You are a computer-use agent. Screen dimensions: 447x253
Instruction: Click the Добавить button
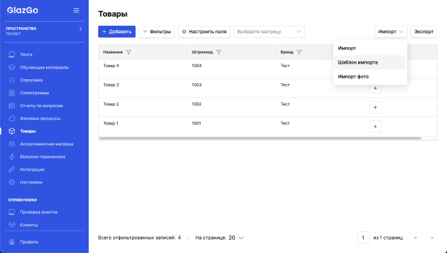117,32
